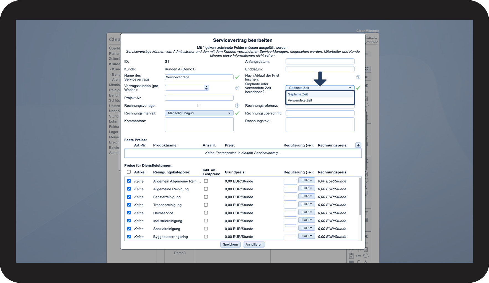Open EUR dropdown in Industriereinigung row
The height and width of the screenshot is (283, 489).
point(307,220)
